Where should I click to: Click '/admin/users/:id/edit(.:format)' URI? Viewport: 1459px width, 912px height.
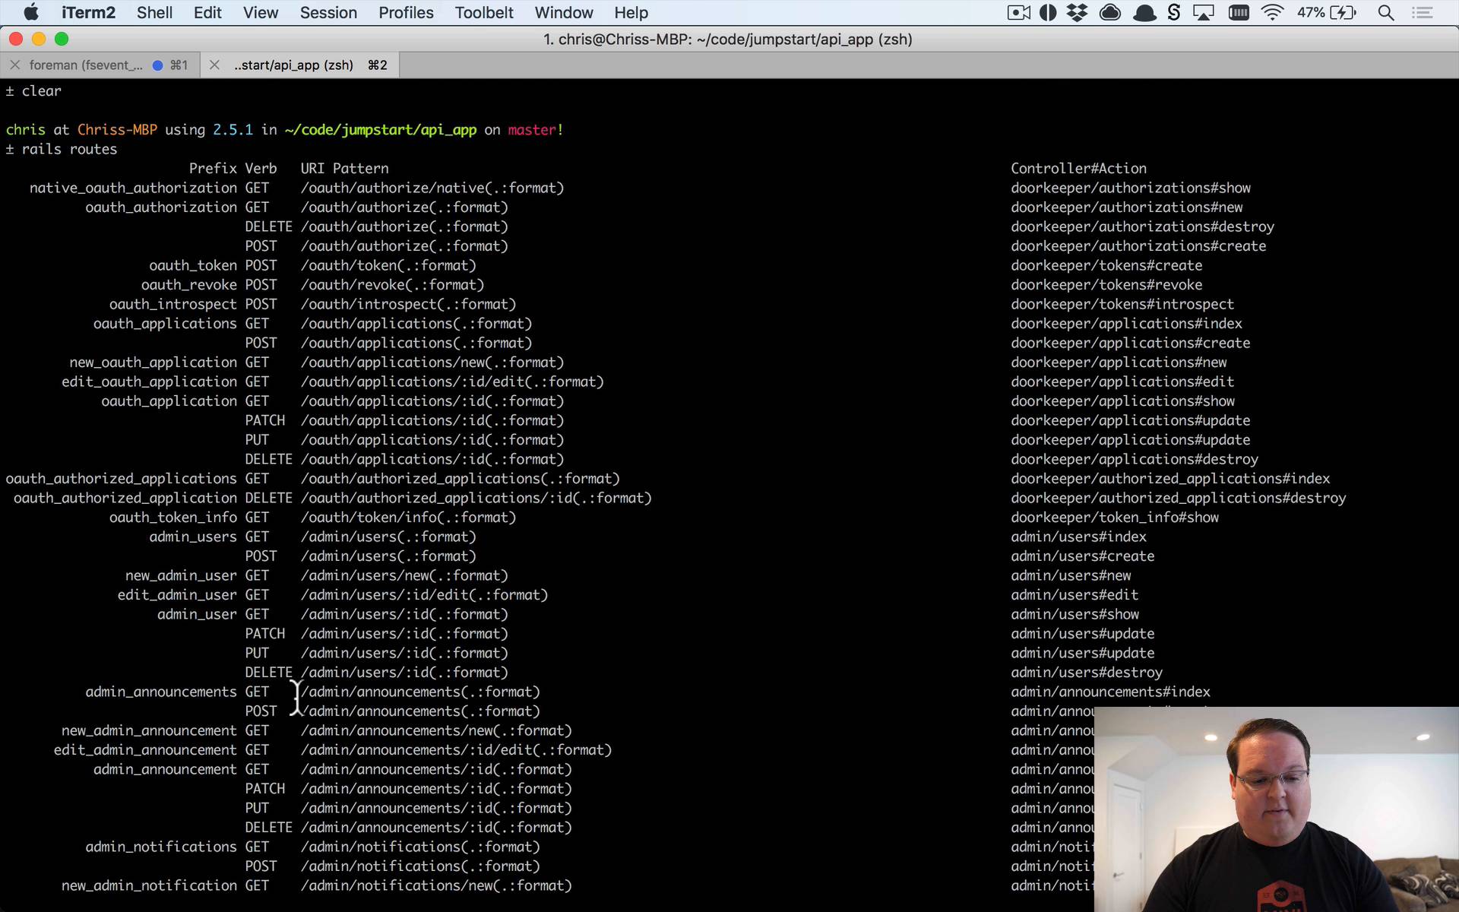pyautogui.click(x=424, y=595)
